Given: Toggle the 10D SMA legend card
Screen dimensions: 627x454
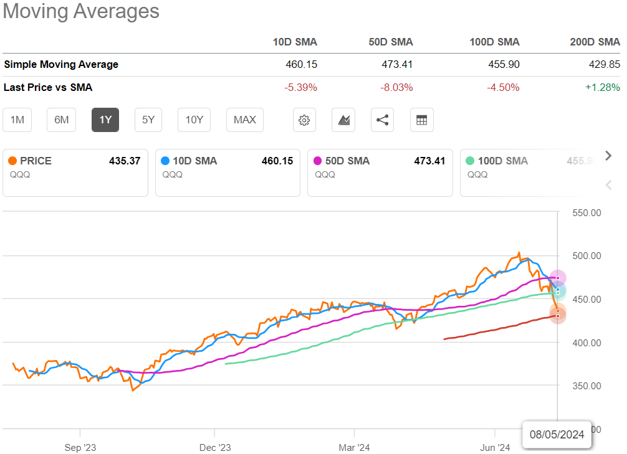Looking at the screenshot, I should (x=228, y=173).
